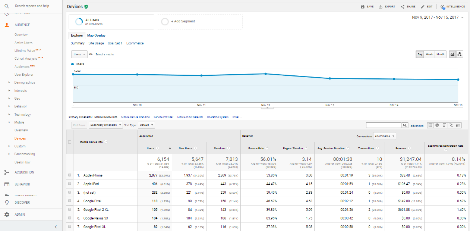Check the (not set) row checkbox
This screenshot has height=231, width=470.
coord(70,193)
